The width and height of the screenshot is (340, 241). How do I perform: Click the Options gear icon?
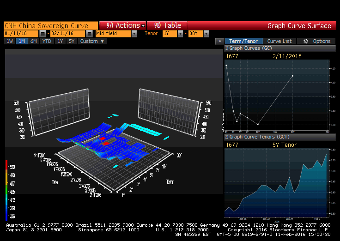(x=305, y=41)
